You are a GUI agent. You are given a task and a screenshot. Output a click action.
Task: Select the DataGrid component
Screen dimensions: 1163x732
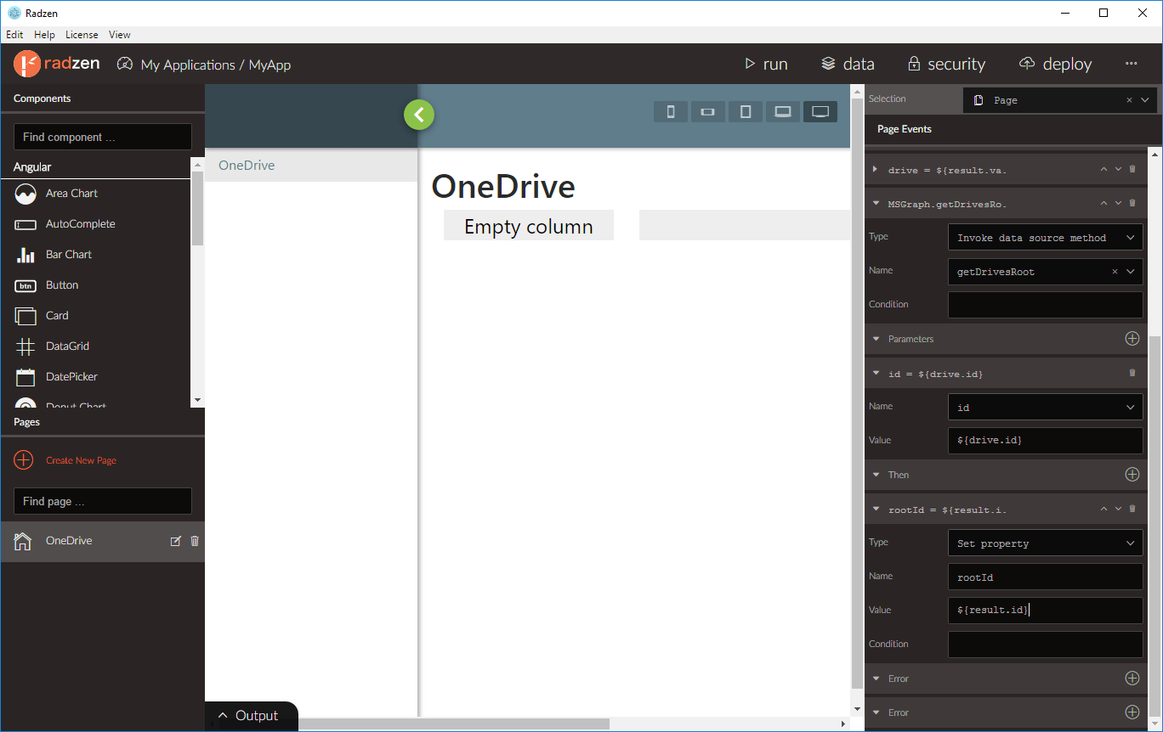tap(96, 346)
